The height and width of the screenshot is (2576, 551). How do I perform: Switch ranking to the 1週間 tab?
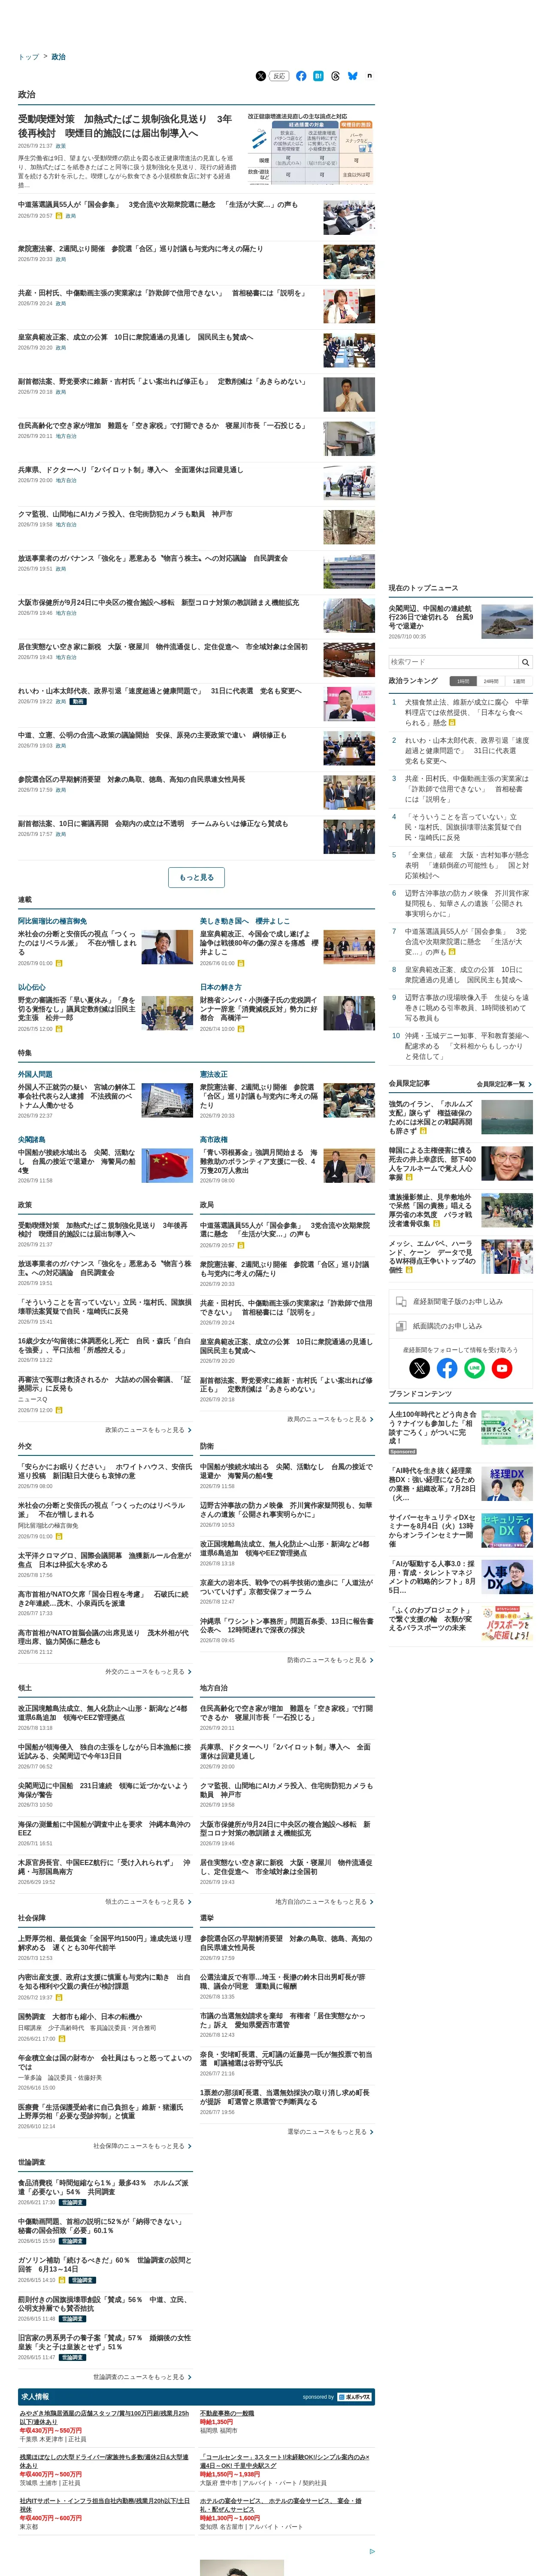coord(519,681)
